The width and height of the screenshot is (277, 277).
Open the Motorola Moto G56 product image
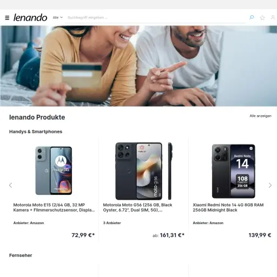point(144,171)
